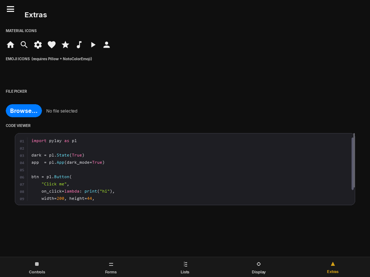This screenshot has width=370, height=277.
Task: Click the 'app = pl.App(dark_mode=True)' line
Action: (x=68, y=163)
